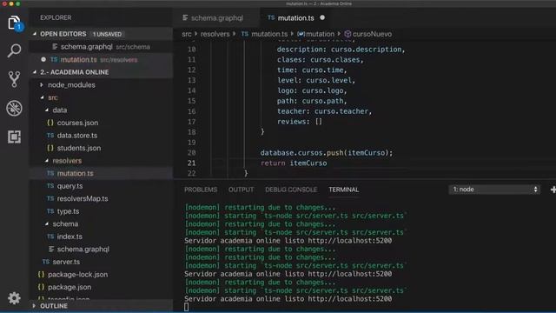The height and width of the screenshot is (313, 556).
Task: Click the '1 UNSAVED' badge in Open Editors
Action: click(107, 34)
